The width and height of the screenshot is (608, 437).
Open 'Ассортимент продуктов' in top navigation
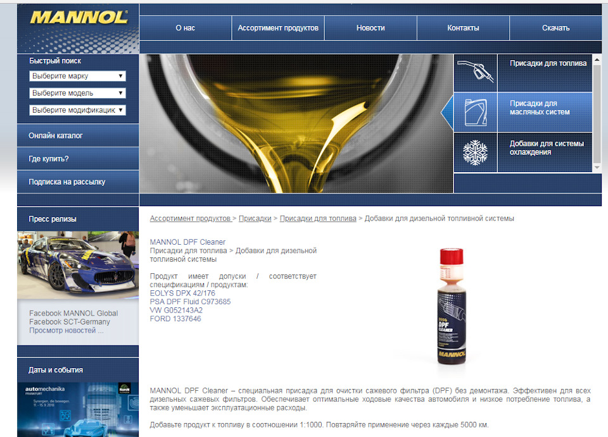278,28
